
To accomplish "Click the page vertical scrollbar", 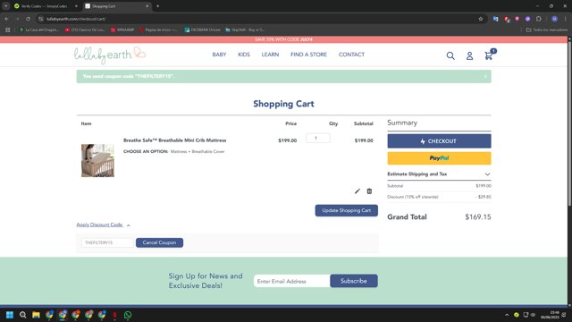I will coord(569,124).
